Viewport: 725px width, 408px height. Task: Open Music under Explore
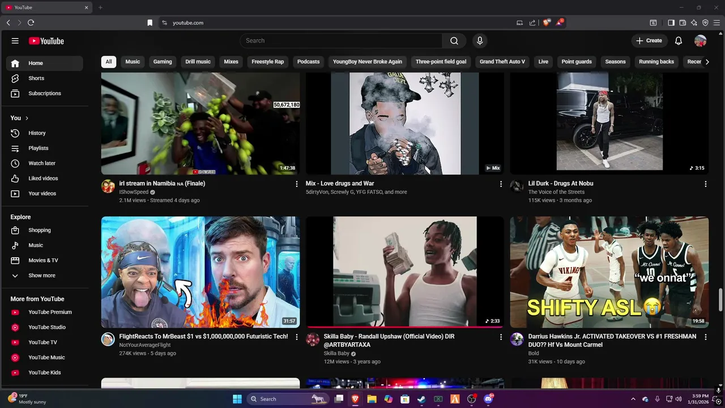(44, 245)
